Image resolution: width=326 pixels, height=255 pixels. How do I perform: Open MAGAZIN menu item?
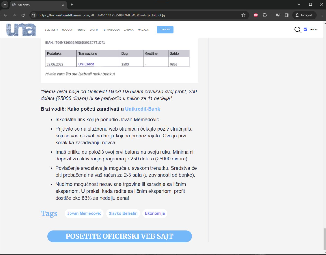pos(143,30)
